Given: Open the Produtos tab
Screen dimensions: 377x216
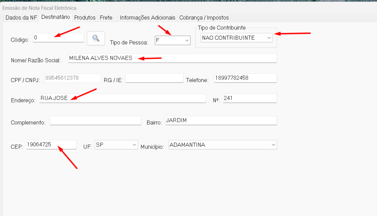Looking at the screenshot, I should (x=85, y=17).
